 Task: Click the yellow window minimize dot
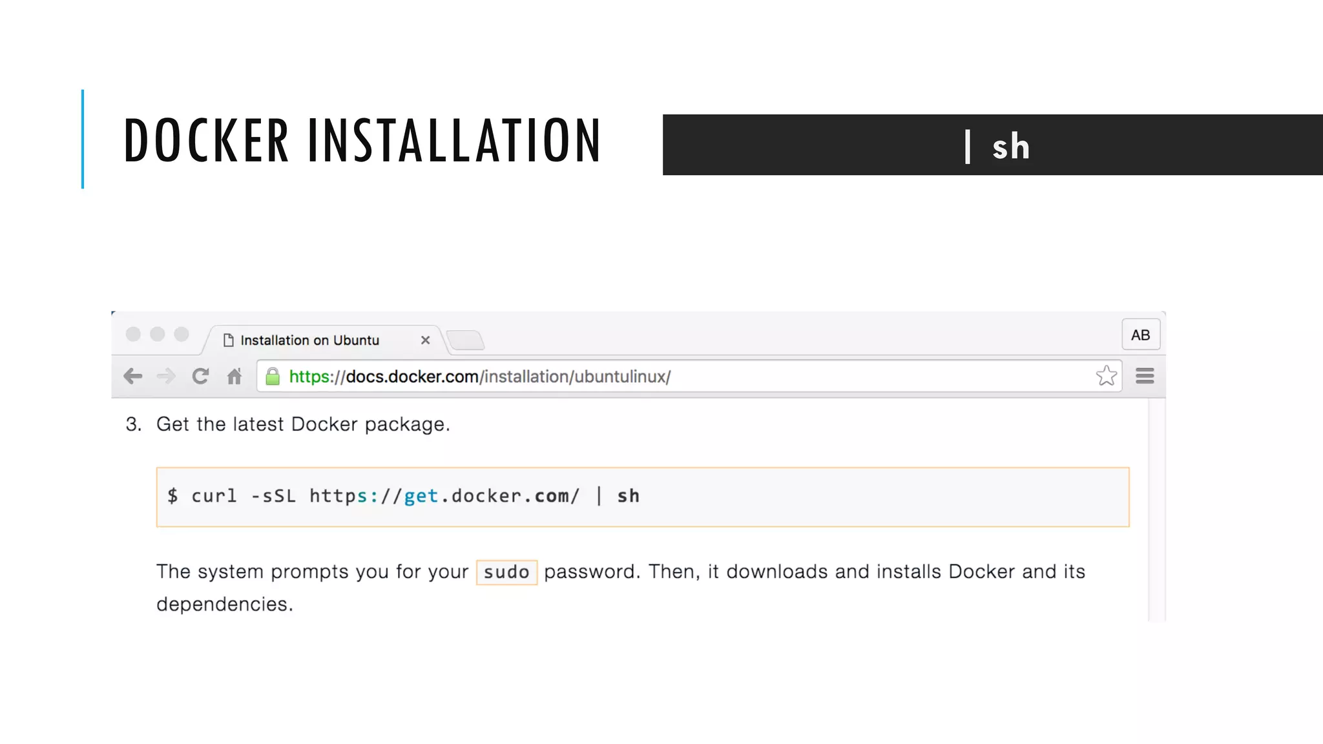click(157, 334)
